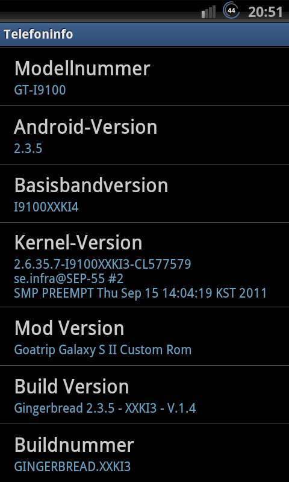Tap the circular battery 44 indicator
The height and width of the screenshot is (482, 289).
[232, 10]
